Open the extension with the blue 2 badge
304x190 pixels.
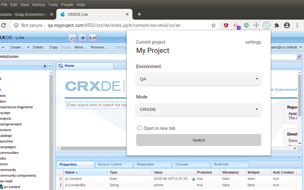click(x=237, y=26)
